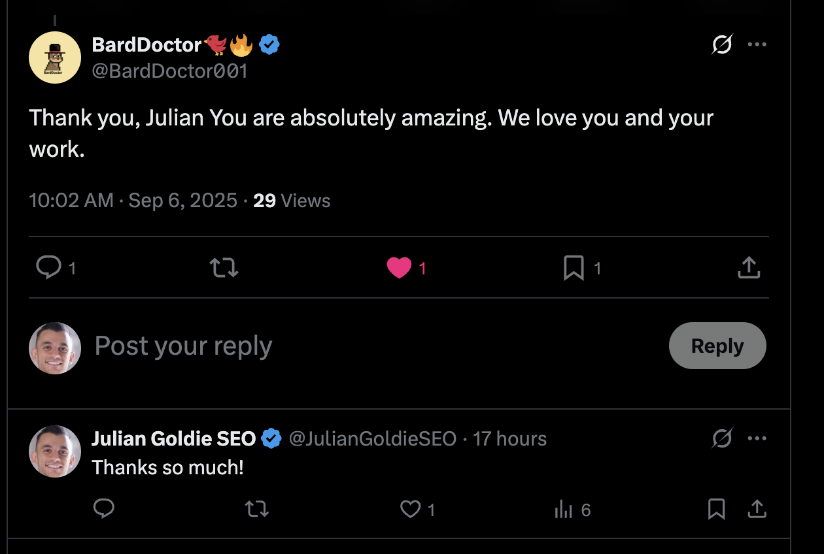Unlike BardDoctor's post via pink heart
This screenshot has width=824, height=554.
(x=400, y=268)
